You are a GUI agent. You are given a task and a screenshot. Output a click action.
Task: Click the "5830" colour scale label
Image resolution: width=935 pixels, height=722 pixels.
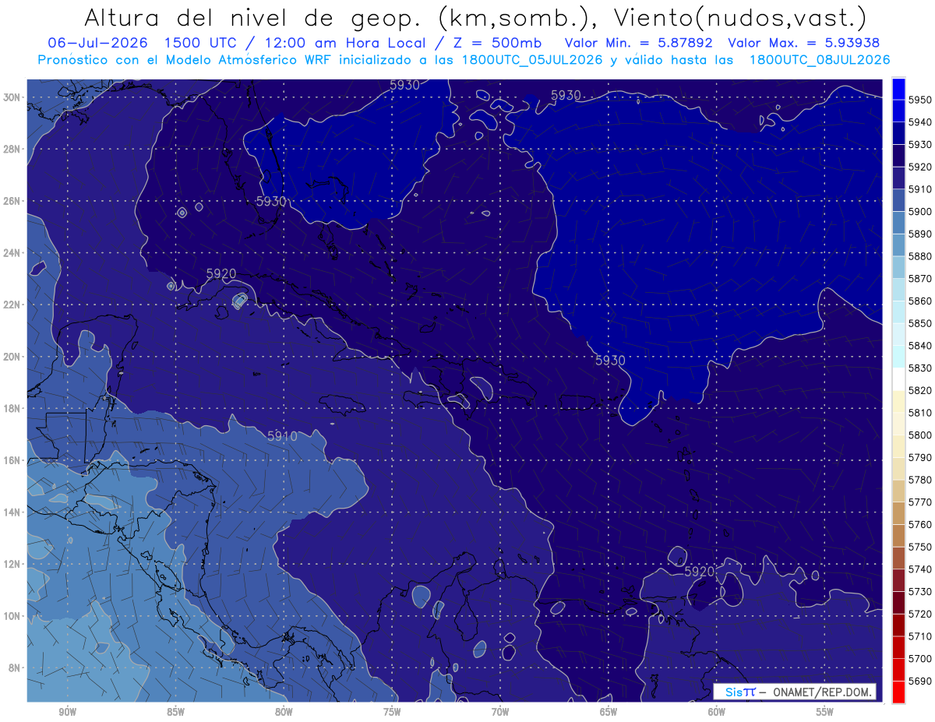click(919, 368)
